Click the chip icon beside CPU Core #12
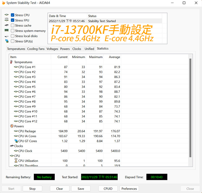The image size is (202, 193). (x=16, y=121)
